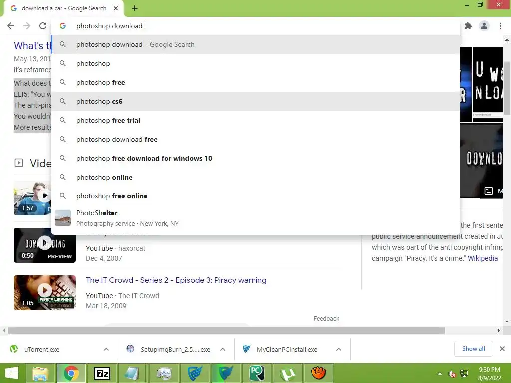Click the horizontal scrollbar right arrow
The width and height of the screenshot is (511, 383).
coord(498,330)
